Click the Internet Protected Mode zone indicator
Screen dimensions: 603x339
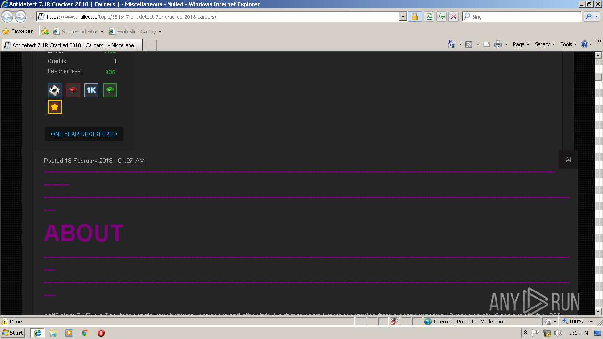tap(464, 322)
